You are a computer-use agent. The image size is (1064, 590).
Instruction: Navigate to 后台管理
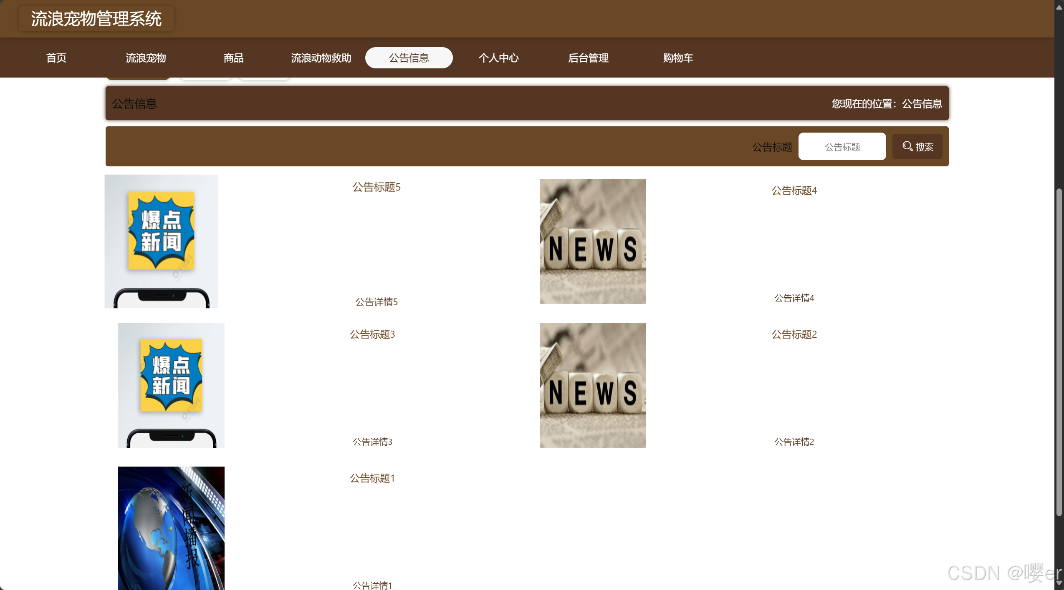588,58
